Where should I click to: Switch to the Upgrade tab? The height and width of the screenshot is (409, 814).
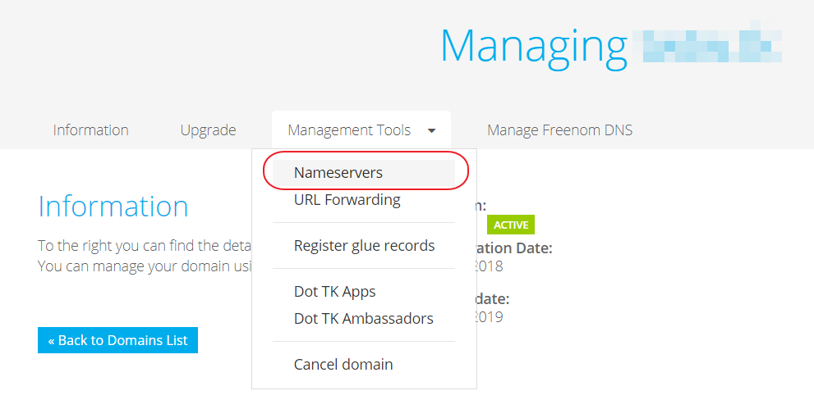coord(208,130)
